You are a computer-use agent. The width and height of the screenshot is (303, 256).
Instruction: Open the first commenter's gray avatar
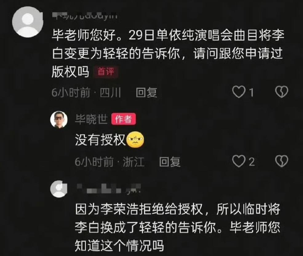[27, 22]
